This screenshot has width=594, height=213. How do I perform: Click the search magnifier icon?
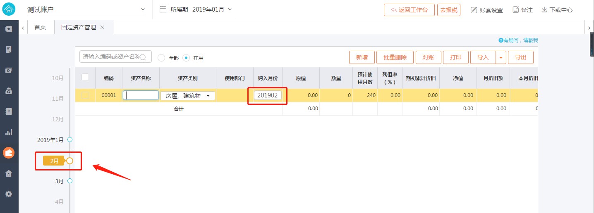pyautogui.click(x=144, y=57)
